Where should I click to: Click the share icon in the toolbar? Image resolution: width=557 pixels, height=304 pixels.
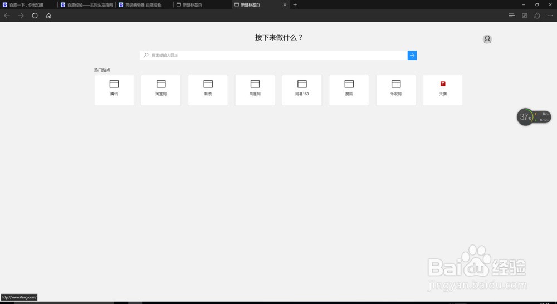tap(537, 16)
